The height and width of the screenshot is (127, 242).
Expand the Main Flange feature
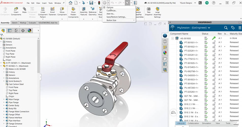(x=4, y=99)
